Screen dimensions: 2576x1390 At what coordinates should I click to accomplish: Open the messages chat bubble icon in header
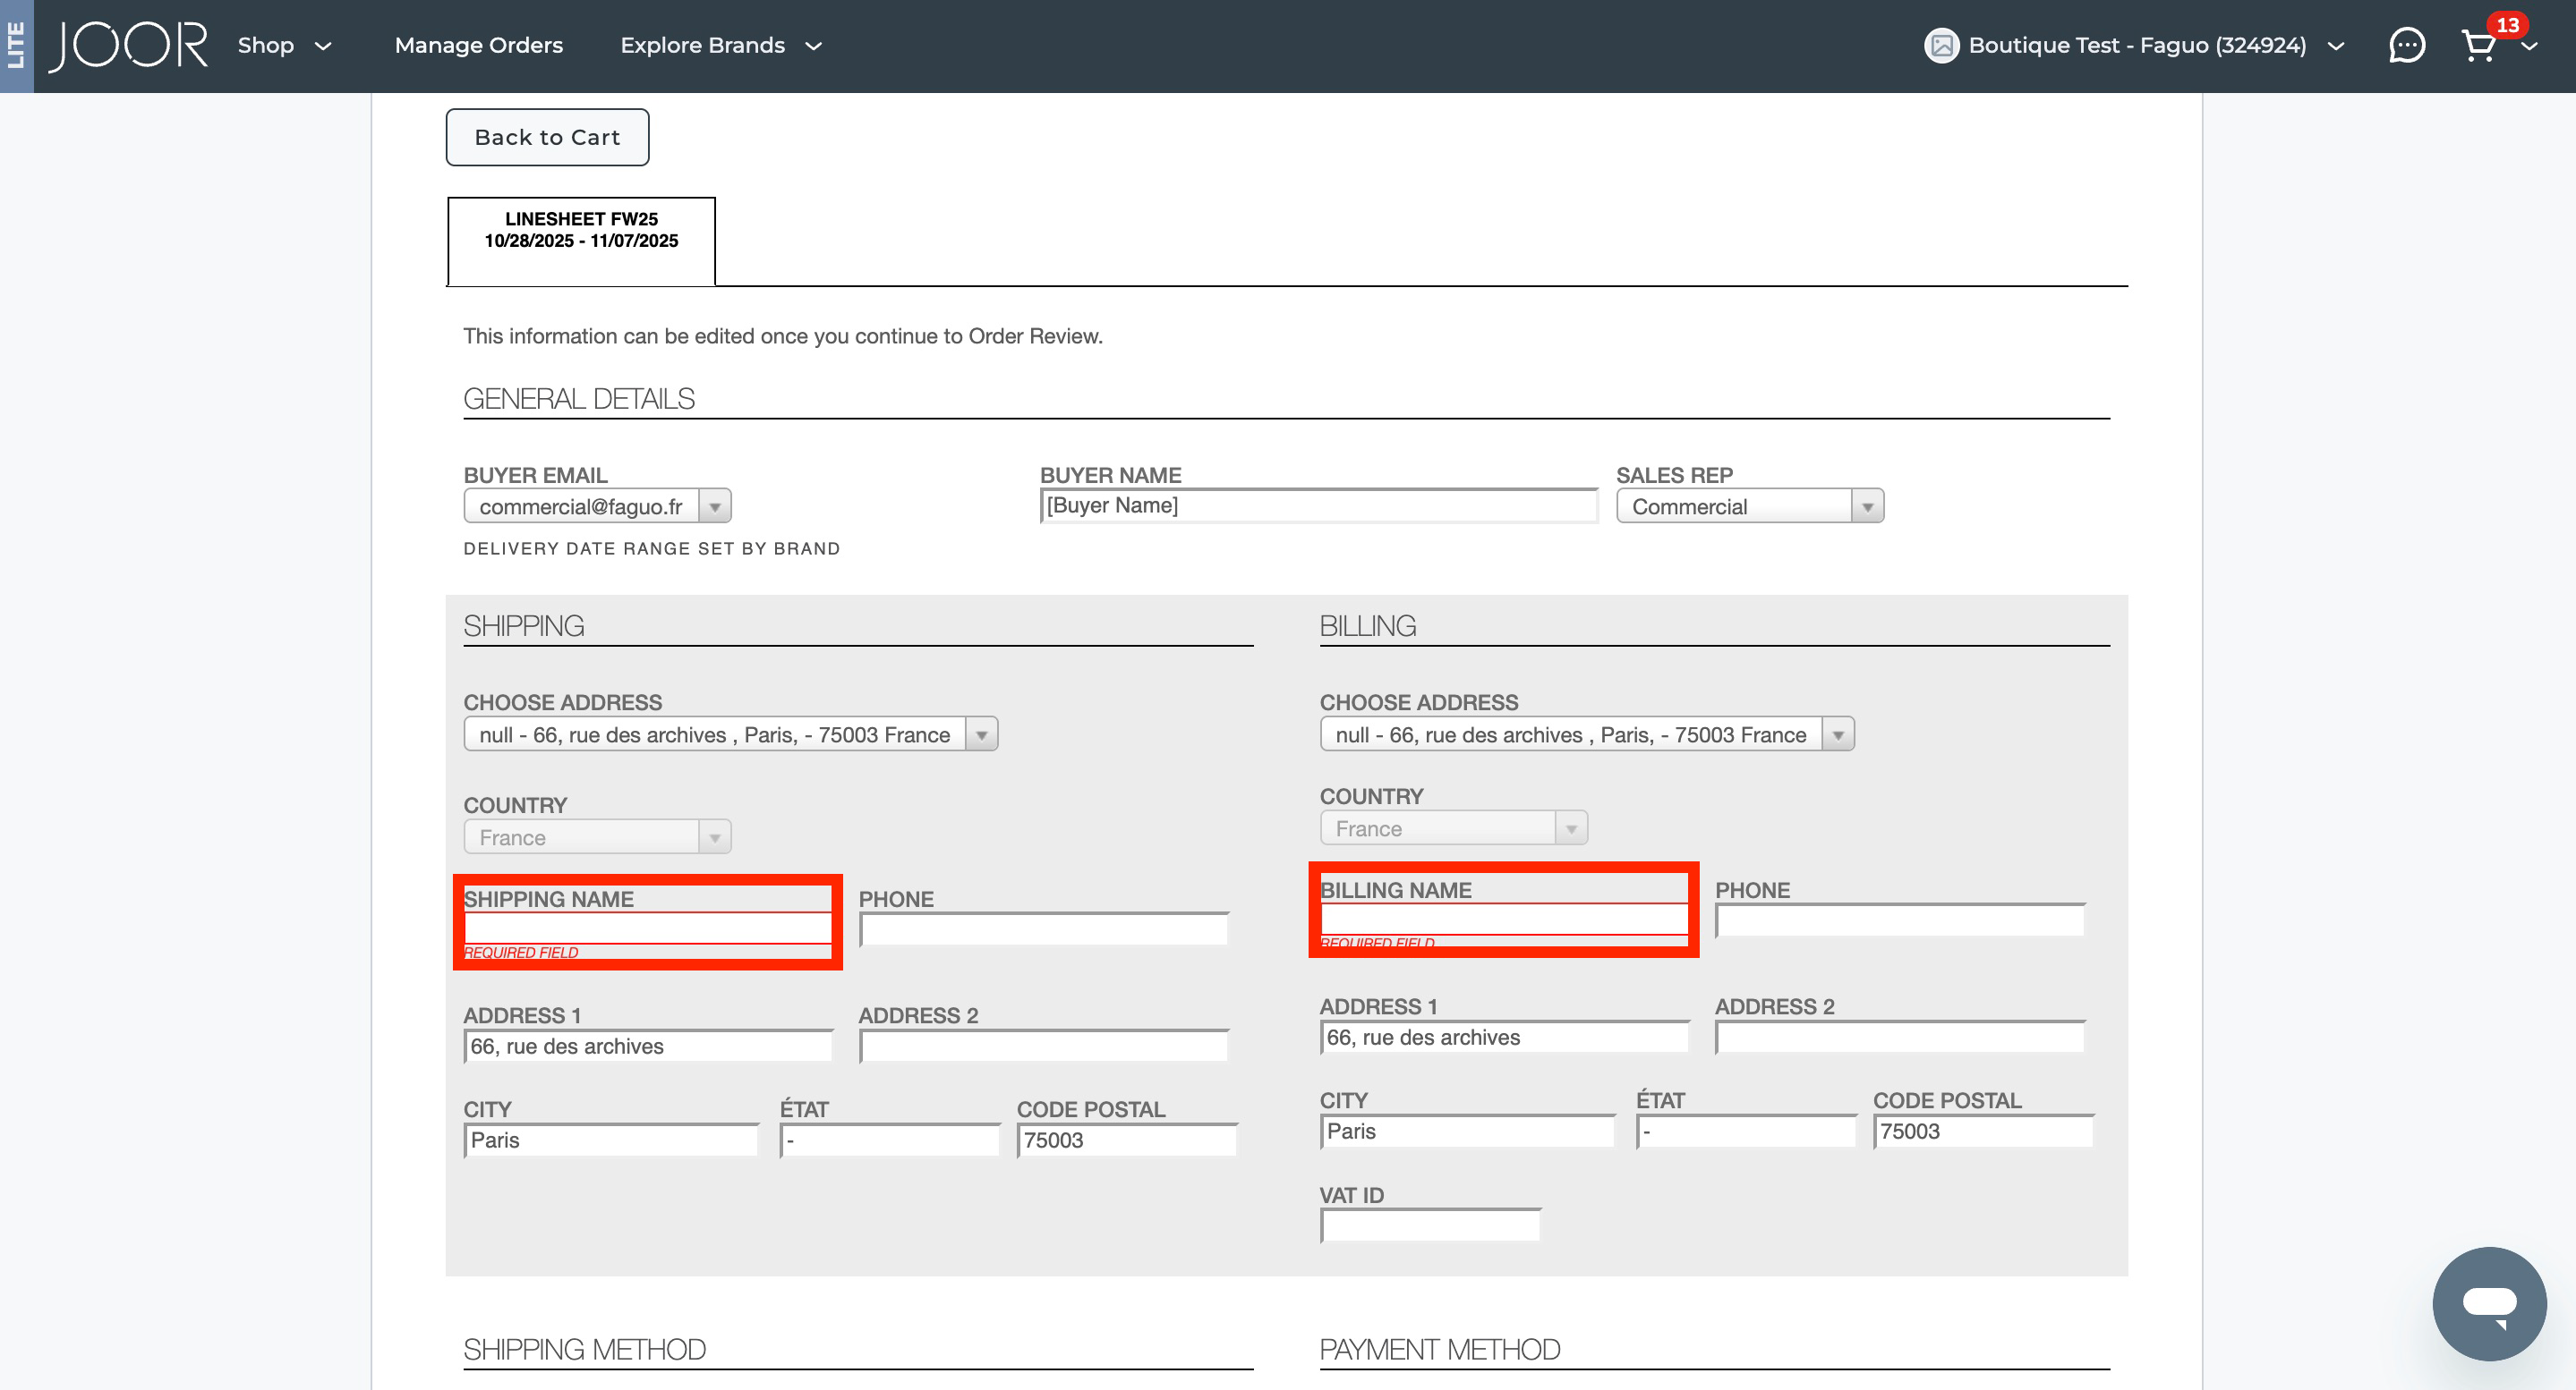click(2406, 46)
